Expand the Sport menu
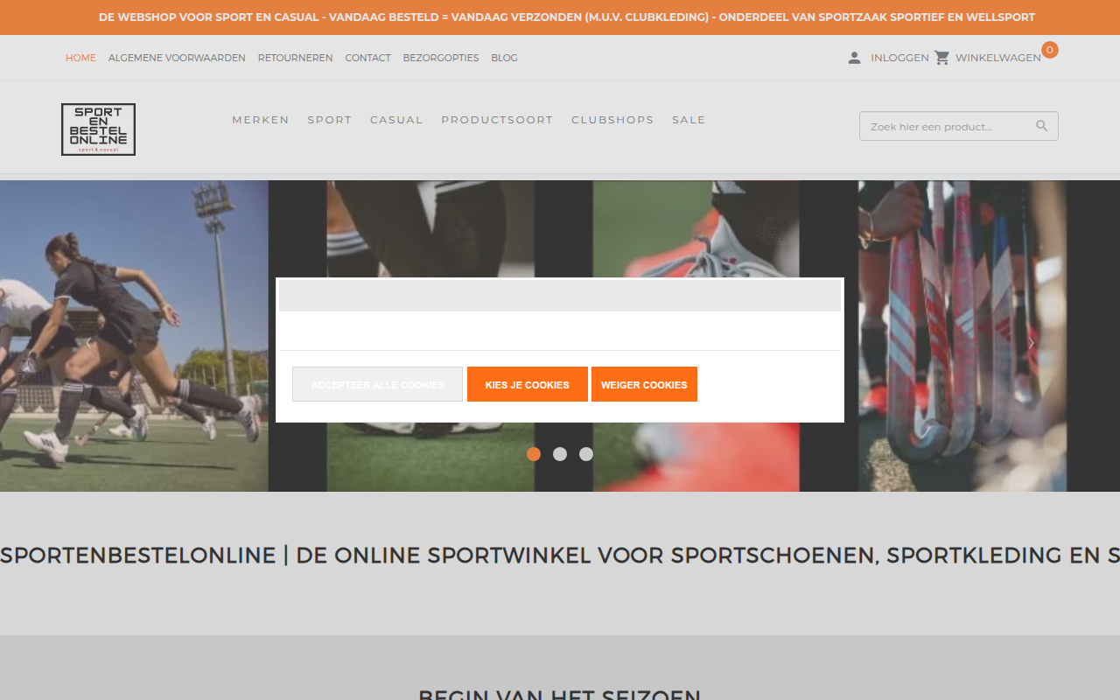 coord(329,120)
